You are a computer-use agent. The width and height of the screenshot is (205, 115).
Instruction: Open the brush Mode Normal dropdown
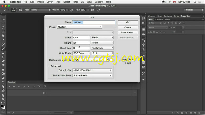pos(40,10)
